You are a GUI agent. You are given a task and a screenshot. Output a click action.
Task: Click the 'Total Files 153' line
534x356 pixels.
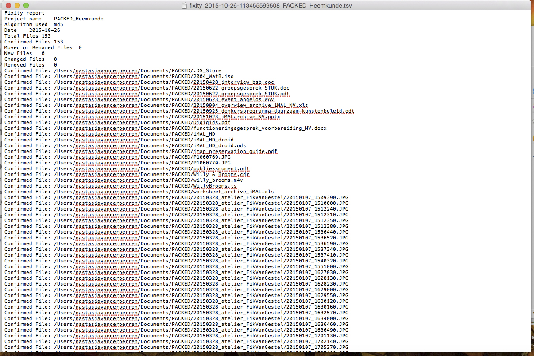click(x=27, y=36)
